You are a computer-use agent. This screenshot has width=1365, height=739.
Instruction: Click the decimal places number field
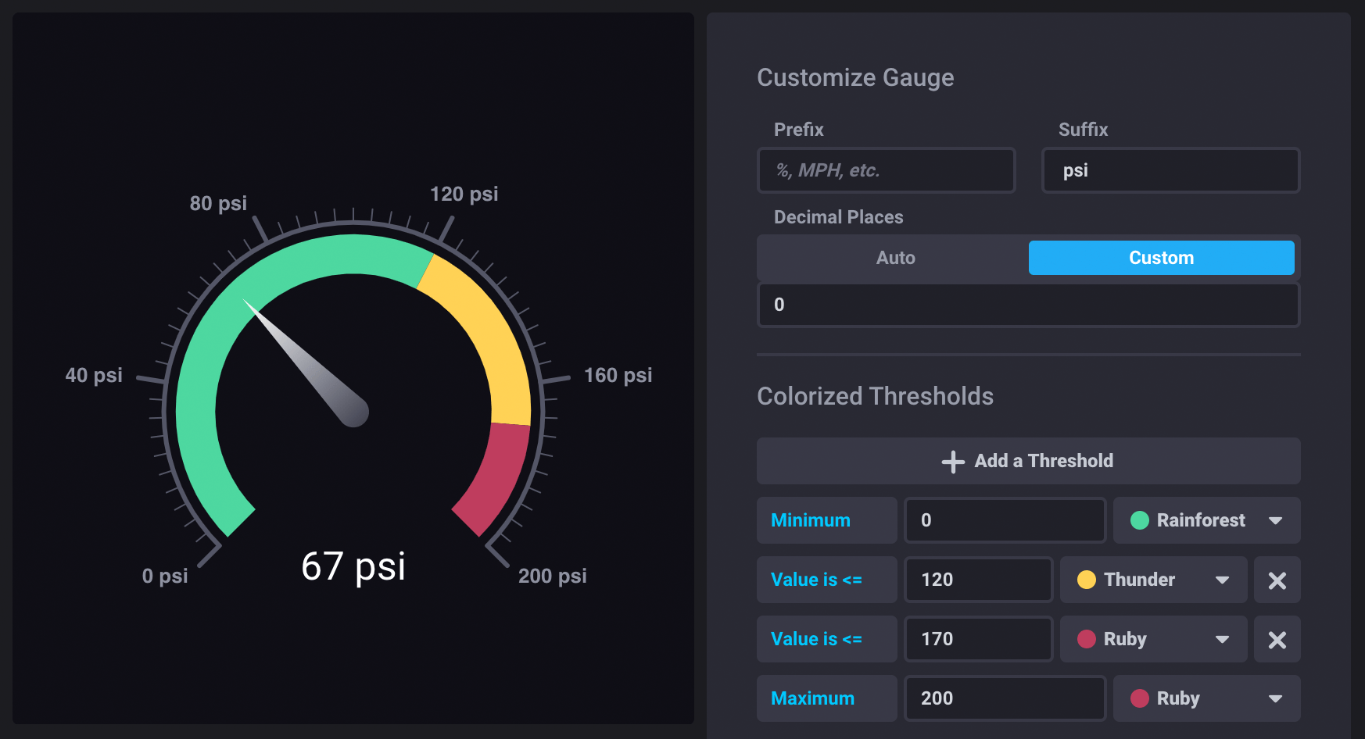click(1028, 305)
